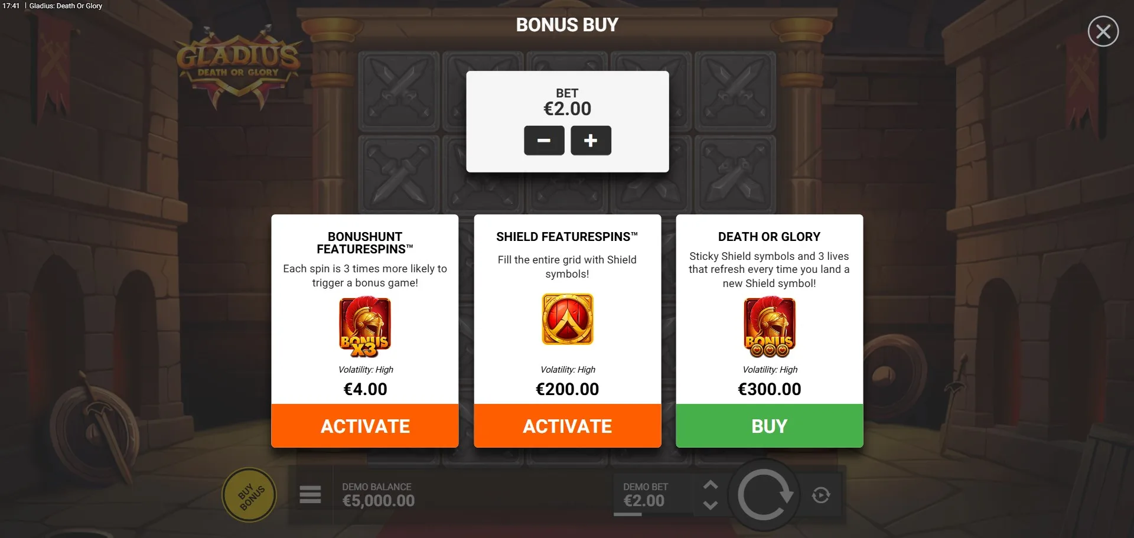The height and width of the screenshot is (538, 1134).
Task: Click the demo balance amount
Action: pos(379,501)
